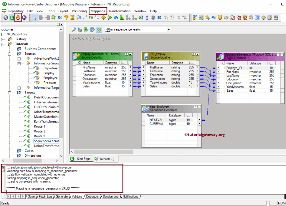The height and width of the screenshot is (206, 286).
Task: Select SequenceGenerat under Targets folder
Action: [x=46, y=141]
